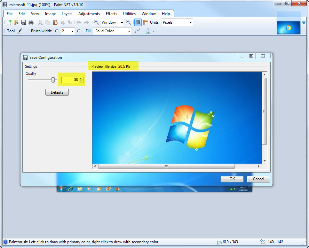Decrease brush width with minus icon
Image resolution: width=309 pixels, height=248 pixels.
pyautogui.click(x=57, y=31)
